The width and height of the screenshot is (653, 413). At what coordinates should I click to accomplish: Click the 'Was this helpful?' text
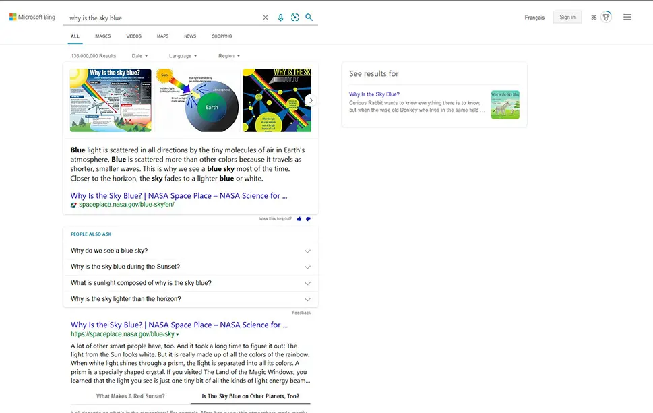(x=275, y=218)
